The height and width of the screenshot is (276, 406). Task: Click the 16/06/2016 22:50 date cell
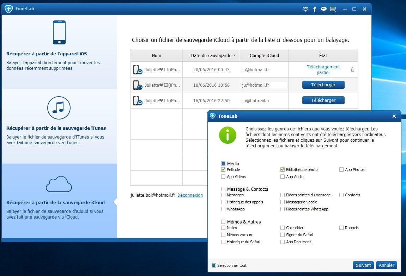(211, 100)
